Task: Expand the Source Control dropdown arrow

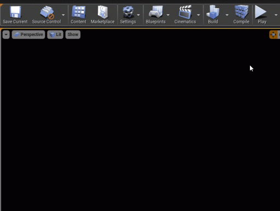Action: 63,15
